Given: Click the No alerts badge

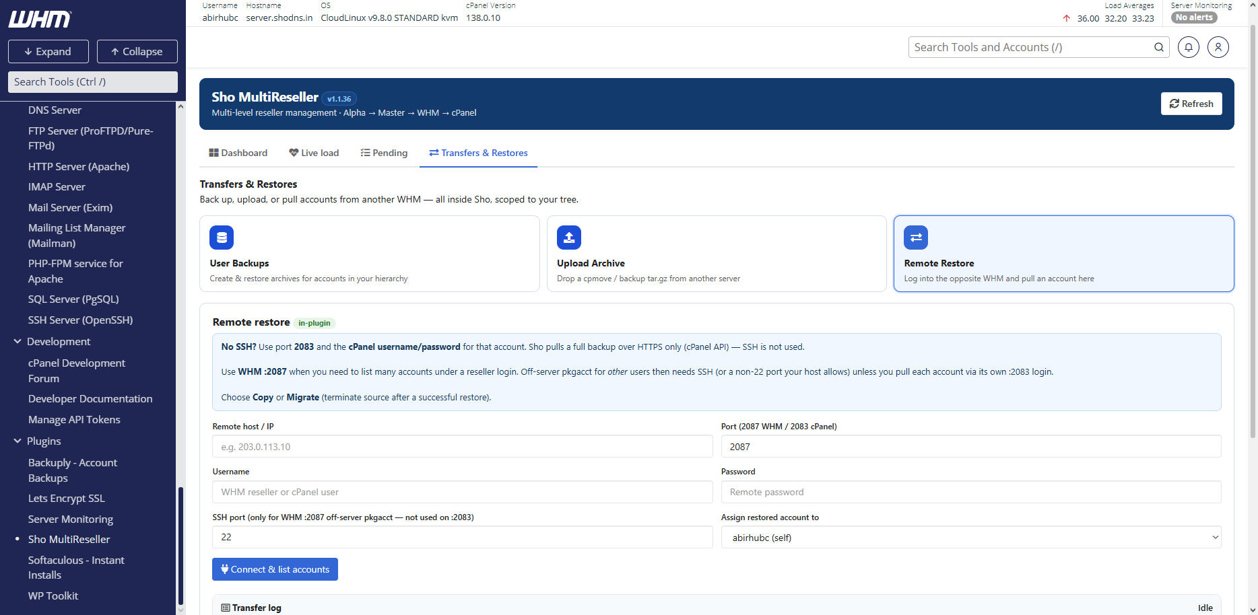Looking at the screenshot, I should click(x=1194, y=17).
